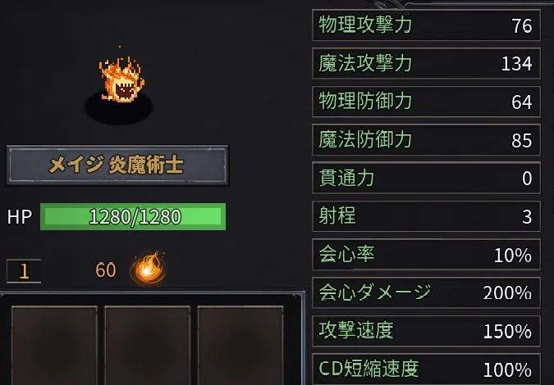
Task: Select the 会心ダメージ 200% row
Action: pos(427,292)
